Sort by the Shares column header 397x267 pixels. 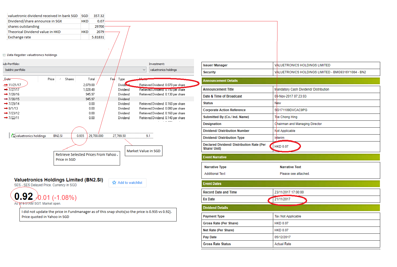tap(70, 79)
